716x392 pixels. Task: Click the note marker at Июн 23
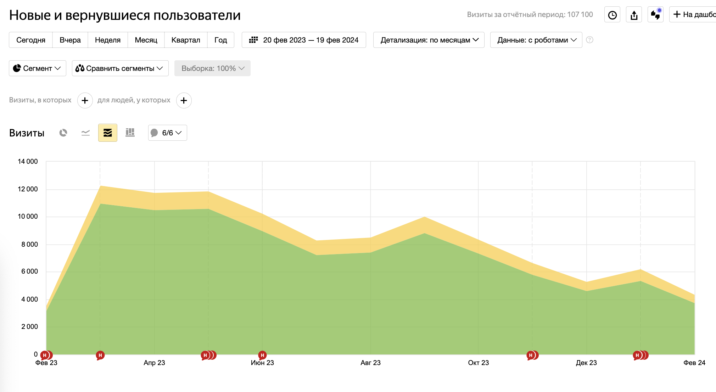coord(262,355)
